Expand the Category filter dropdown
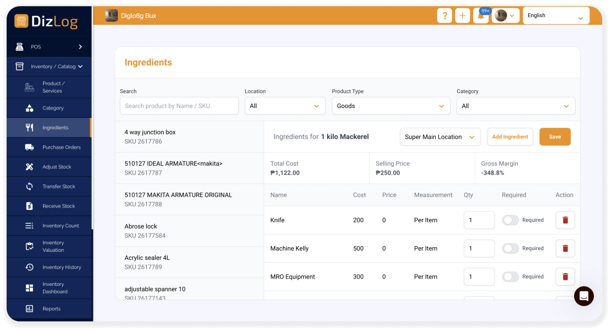 pyautogui.click(x=515, y=106)
